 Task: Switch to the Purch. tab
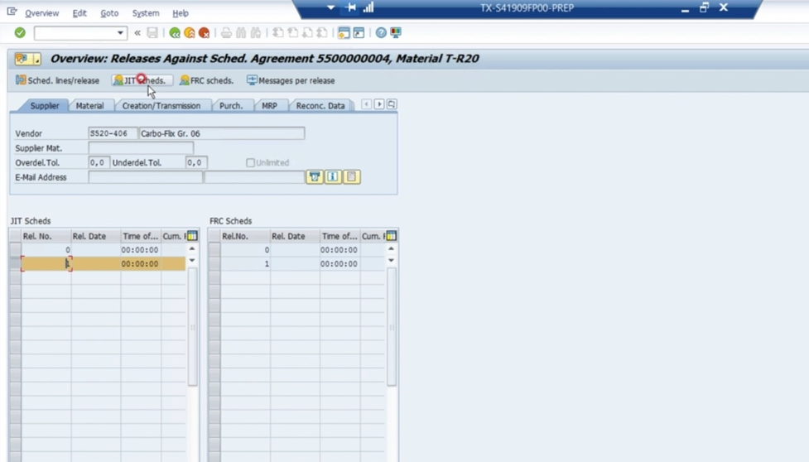tap(231, 106)
